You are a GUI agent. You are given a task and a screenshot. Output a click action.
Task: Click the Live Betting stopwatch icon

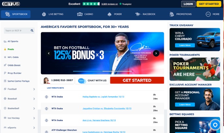click(x=44, y=14)
